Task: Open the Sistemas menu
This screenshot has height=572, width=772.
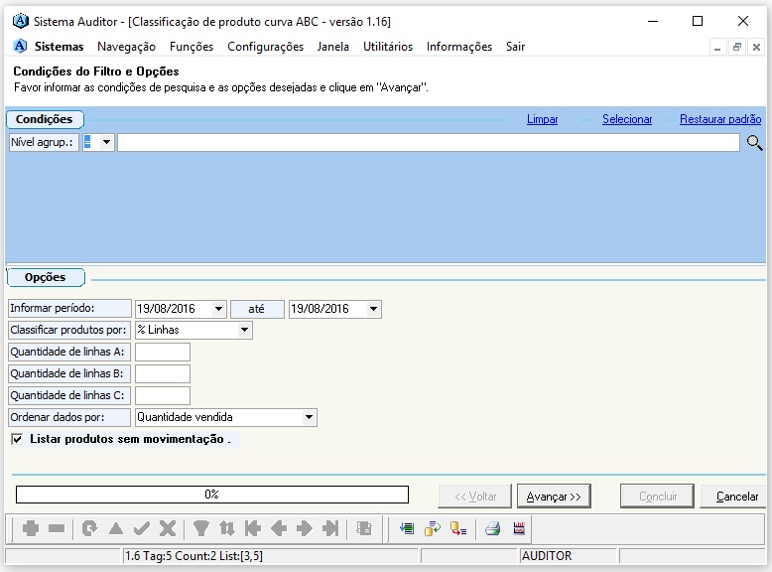Action: [60, 47]
